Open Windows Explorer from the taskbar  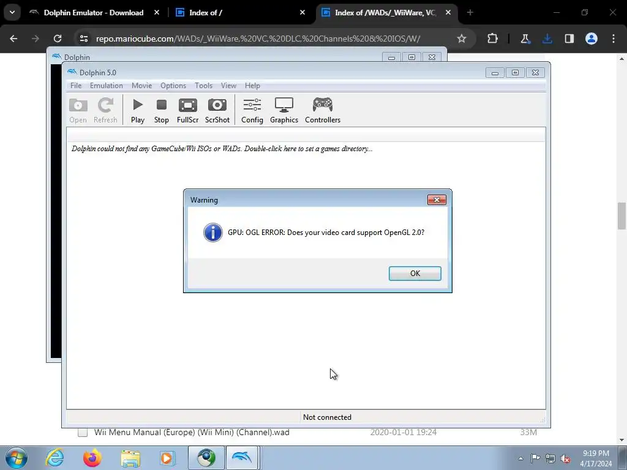[x=130, y=458]
